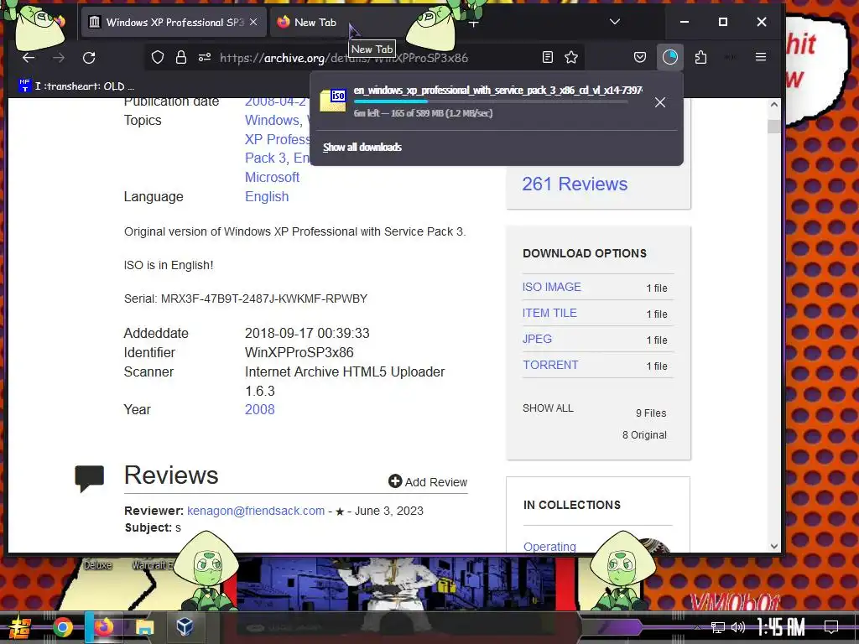Open the Pocket save icon
The image size is (859, 644).
pos(640,57)
